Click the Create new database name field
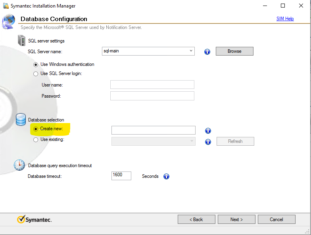 click(x=153, y=130)
